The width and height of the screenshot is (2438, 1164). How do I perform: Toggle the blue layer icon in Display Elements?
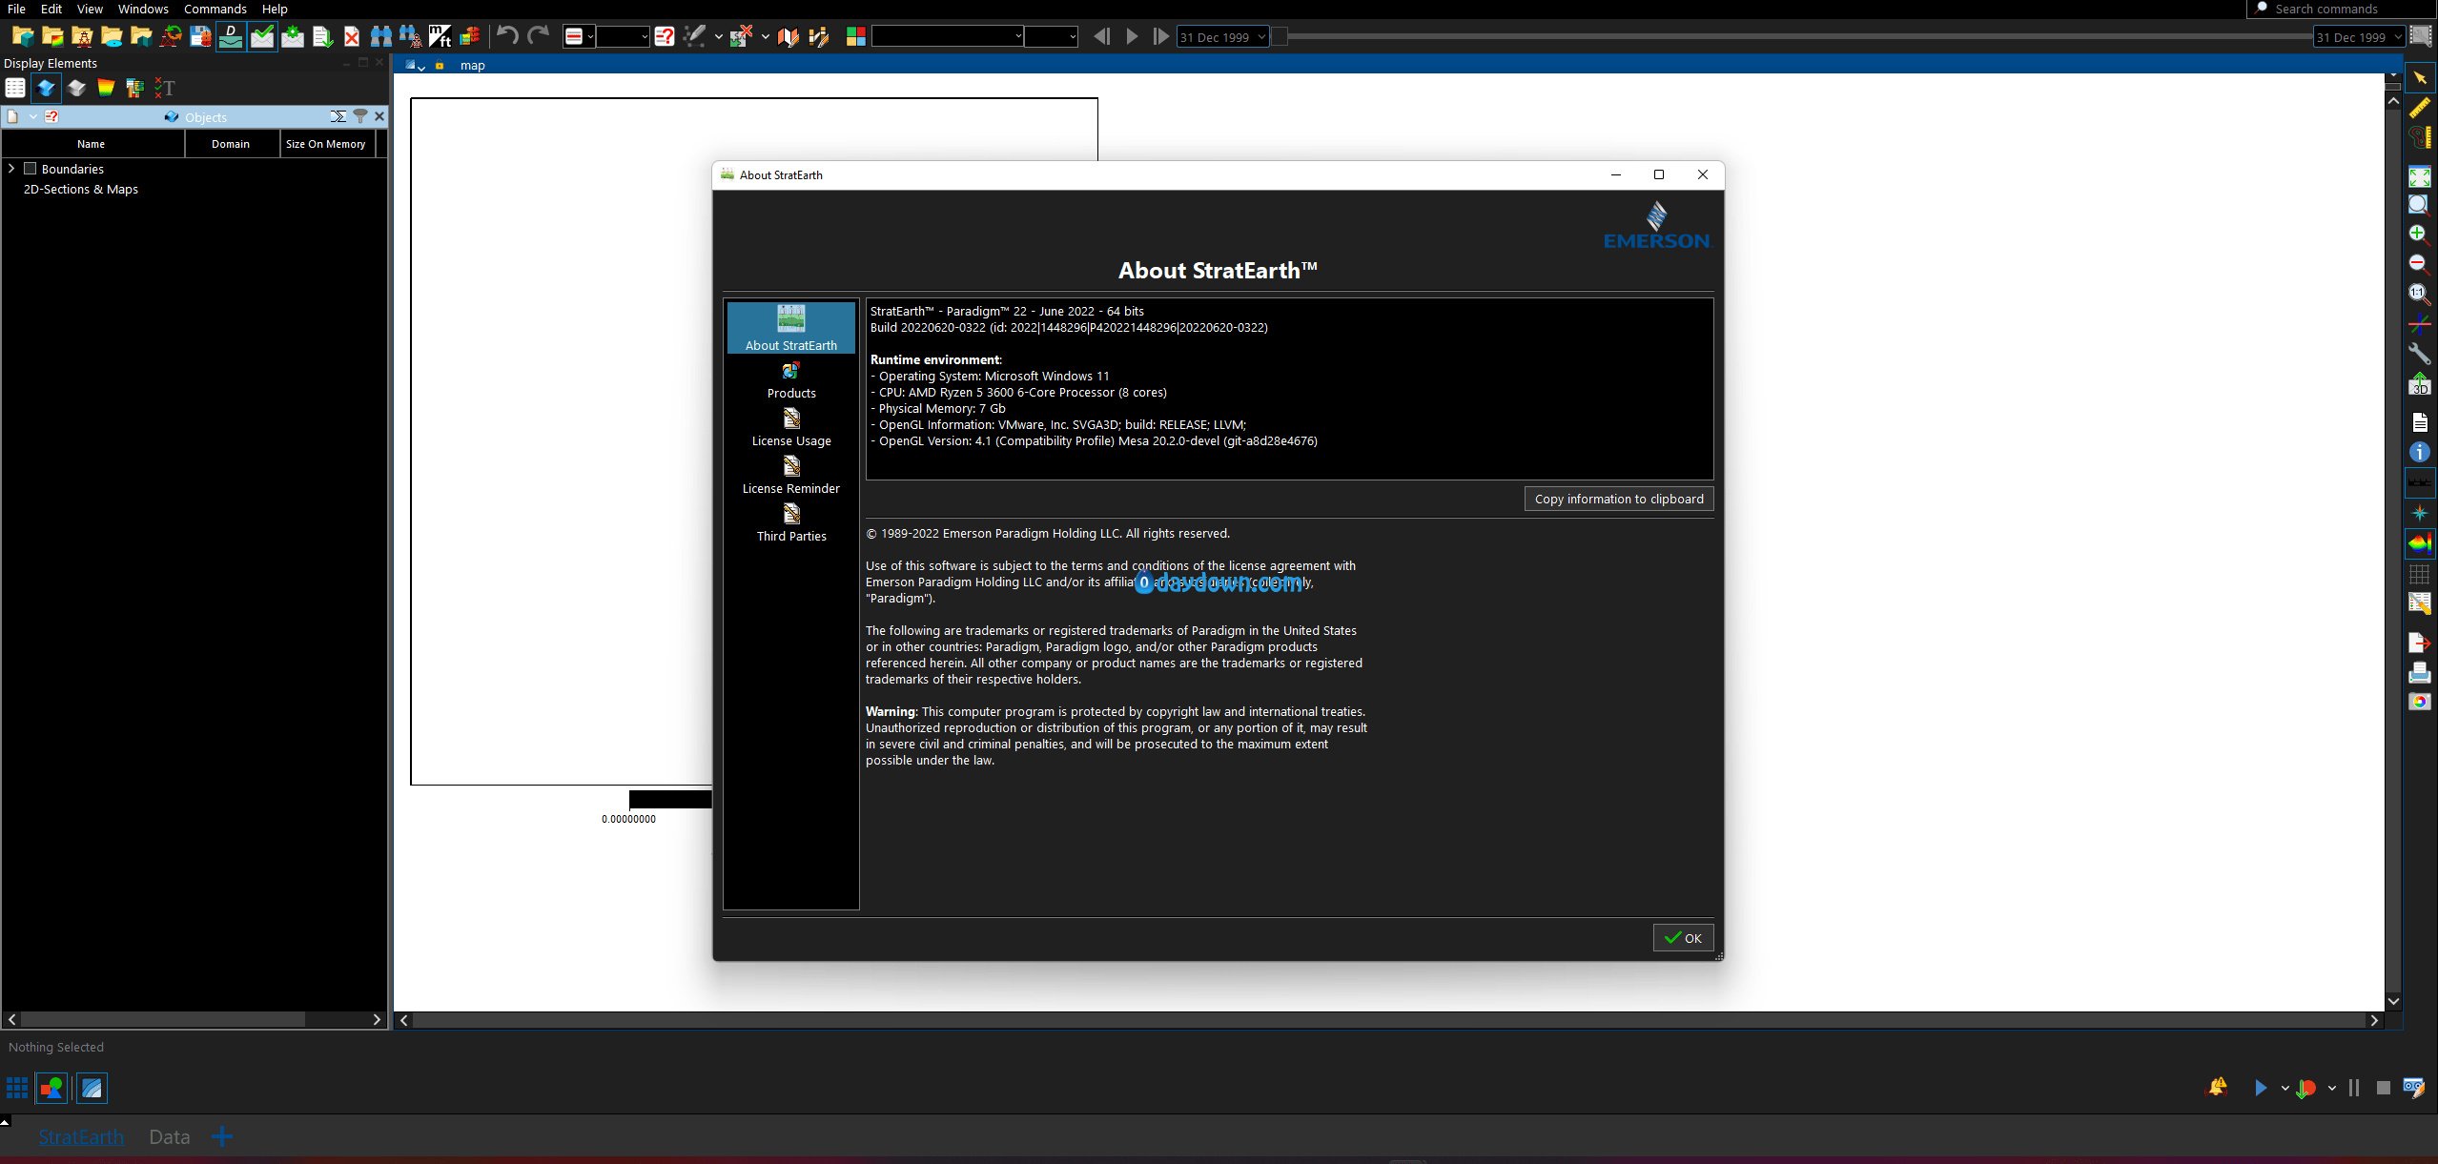46,88
